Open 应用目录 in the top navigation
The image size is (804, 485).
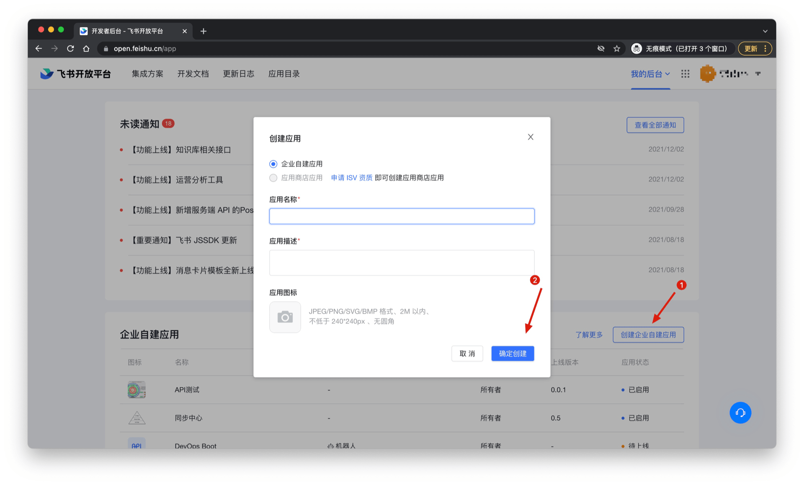pyautogui.click(x=284, y=74)
